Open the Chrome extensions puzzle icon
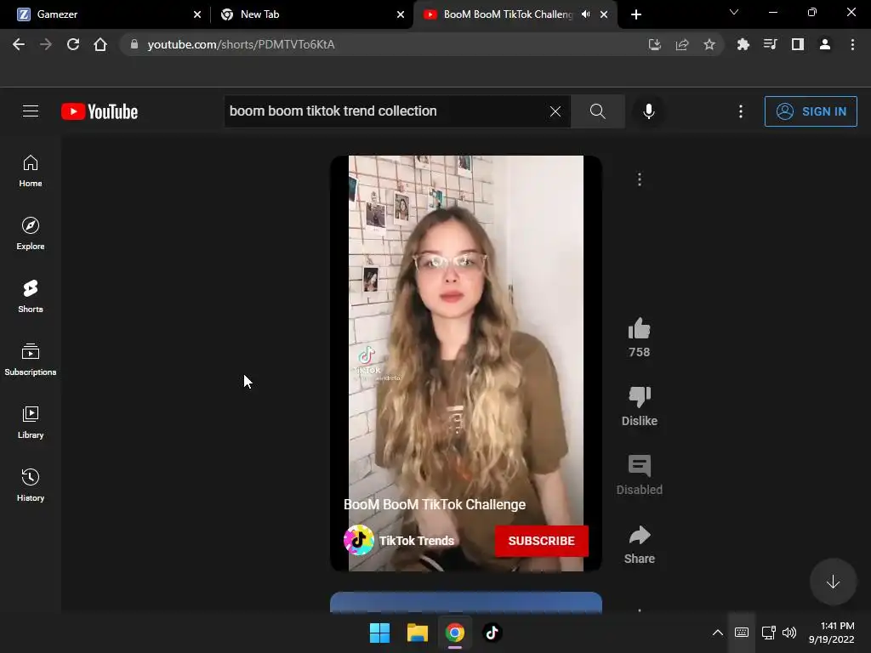The width and height of the screenshot is (871, 653). [743, 44]
